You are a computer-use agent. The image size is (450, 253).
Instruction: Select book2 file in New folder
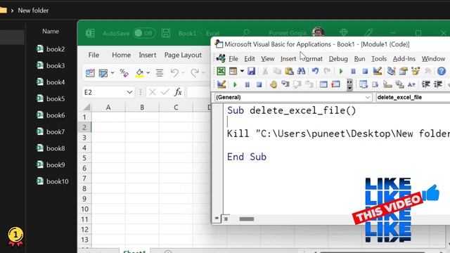point(51,49)
